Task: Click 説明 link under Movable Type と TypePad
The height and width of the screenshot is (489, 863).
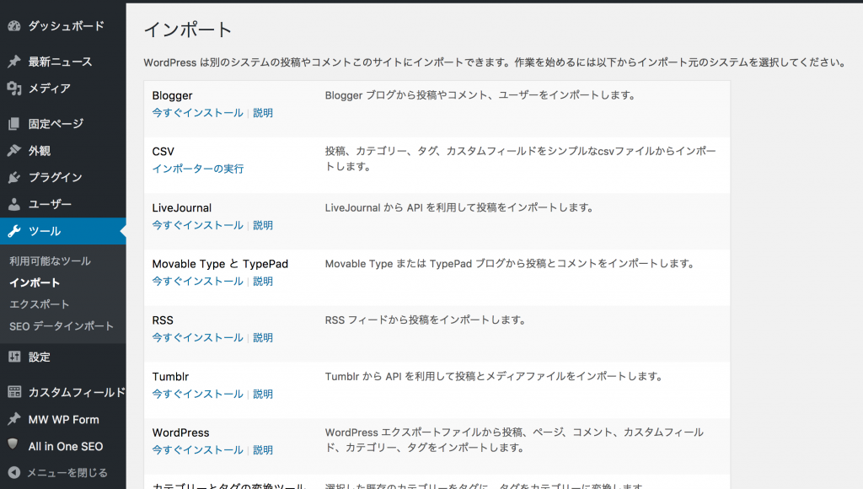Action: click(263, 282)
